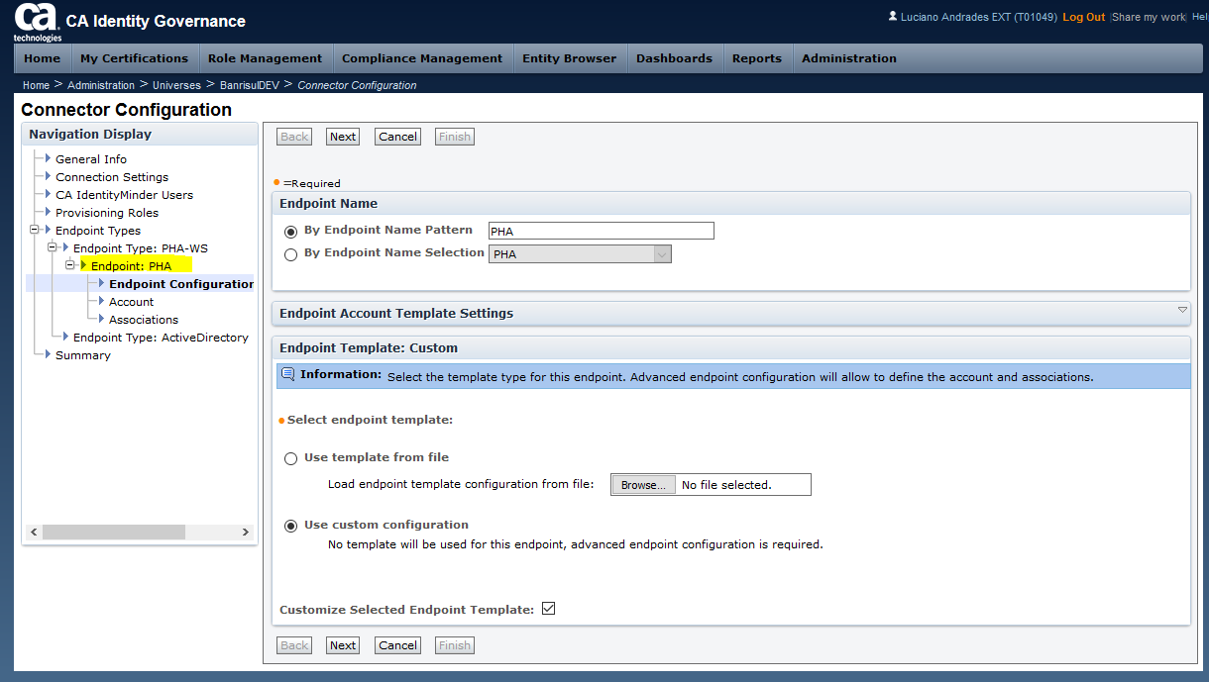This screenshot has width=1209, height=682.
Task: Open Role Management menu
Action: coord(265,58)
